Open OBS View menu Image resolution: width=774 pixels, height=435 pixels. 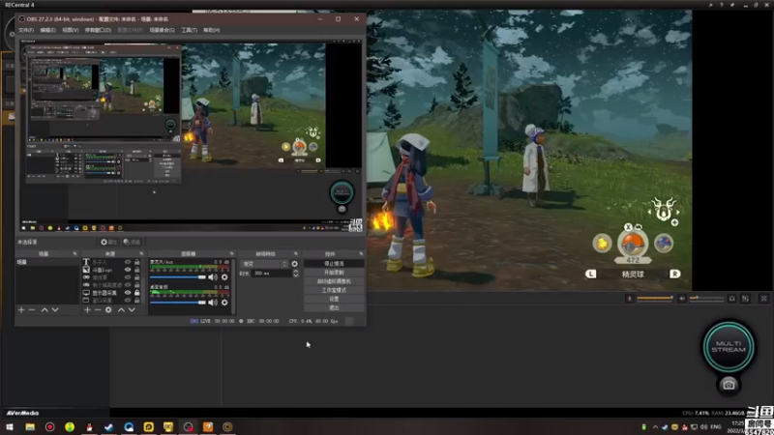click(x=70, y=30)
